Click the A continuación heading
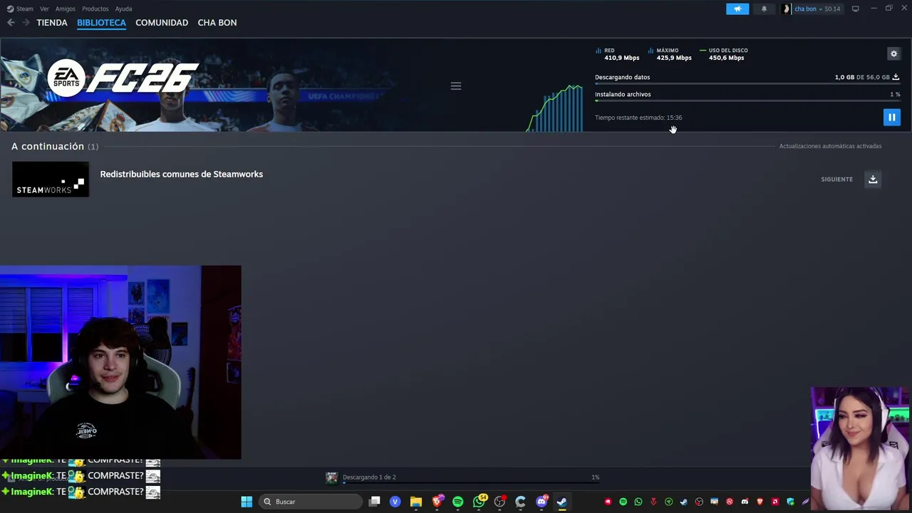 tap(48, 146)
